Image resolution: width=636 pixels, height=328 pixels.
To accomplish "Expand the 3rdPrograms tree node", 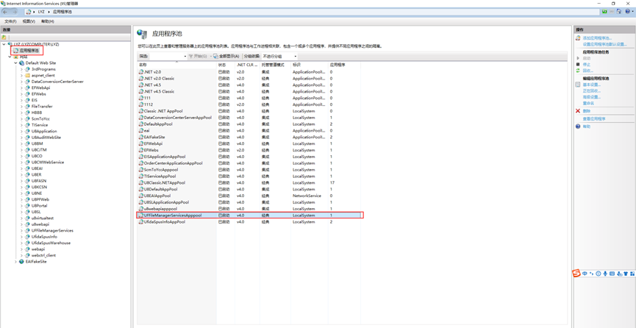I will tap(21, 69).
